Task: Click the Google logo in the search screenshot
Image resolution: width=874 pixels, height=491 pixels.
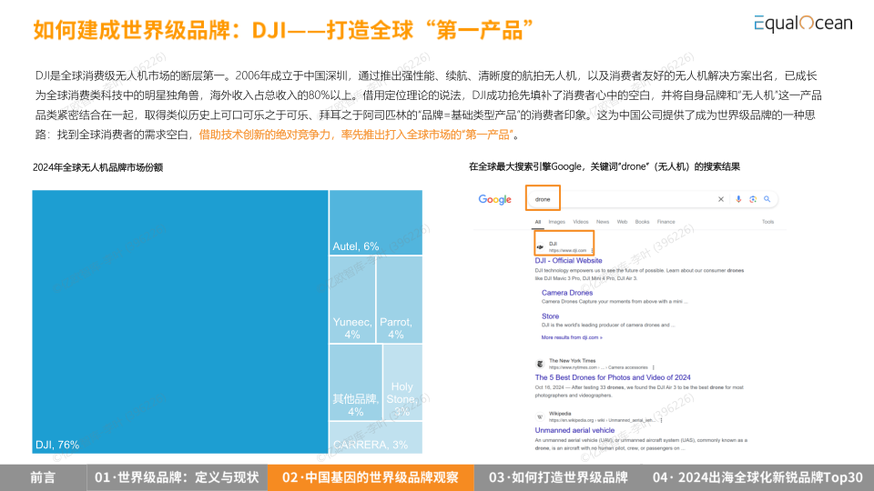Action: (495, 199)
